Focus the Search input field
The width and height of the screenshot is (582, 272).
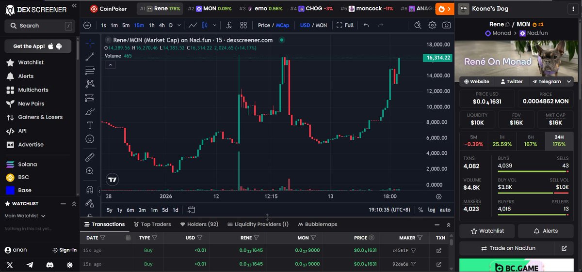coord(40,26)
